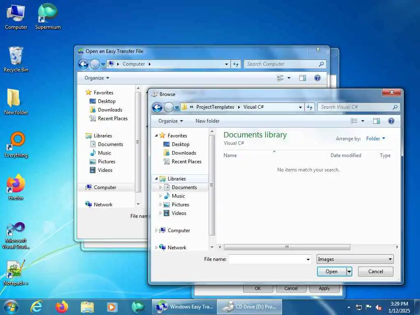Click Back arrow in Open an Easy Transfer File
Image resolution: width=420 pixels, height=315 pixels.
click(83, 64)
